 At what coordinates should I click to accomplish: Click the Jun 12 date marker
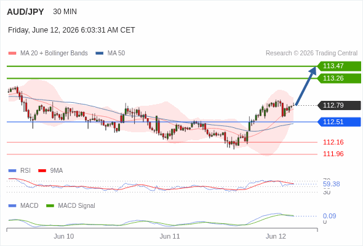(276, 236)
